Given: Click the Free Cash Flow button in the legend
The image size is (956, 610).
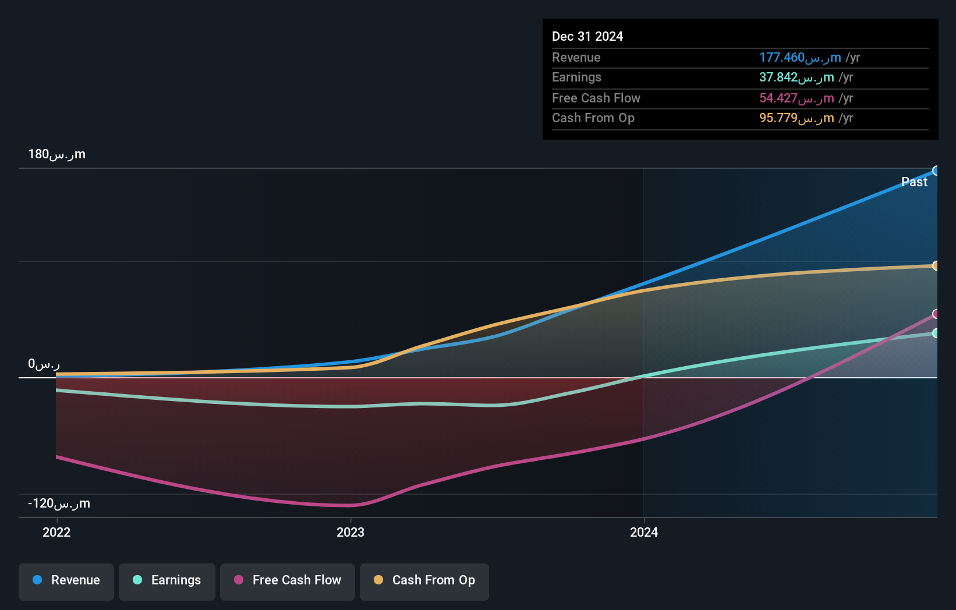Looking at the screenshot, I should [x=287, y=580].
